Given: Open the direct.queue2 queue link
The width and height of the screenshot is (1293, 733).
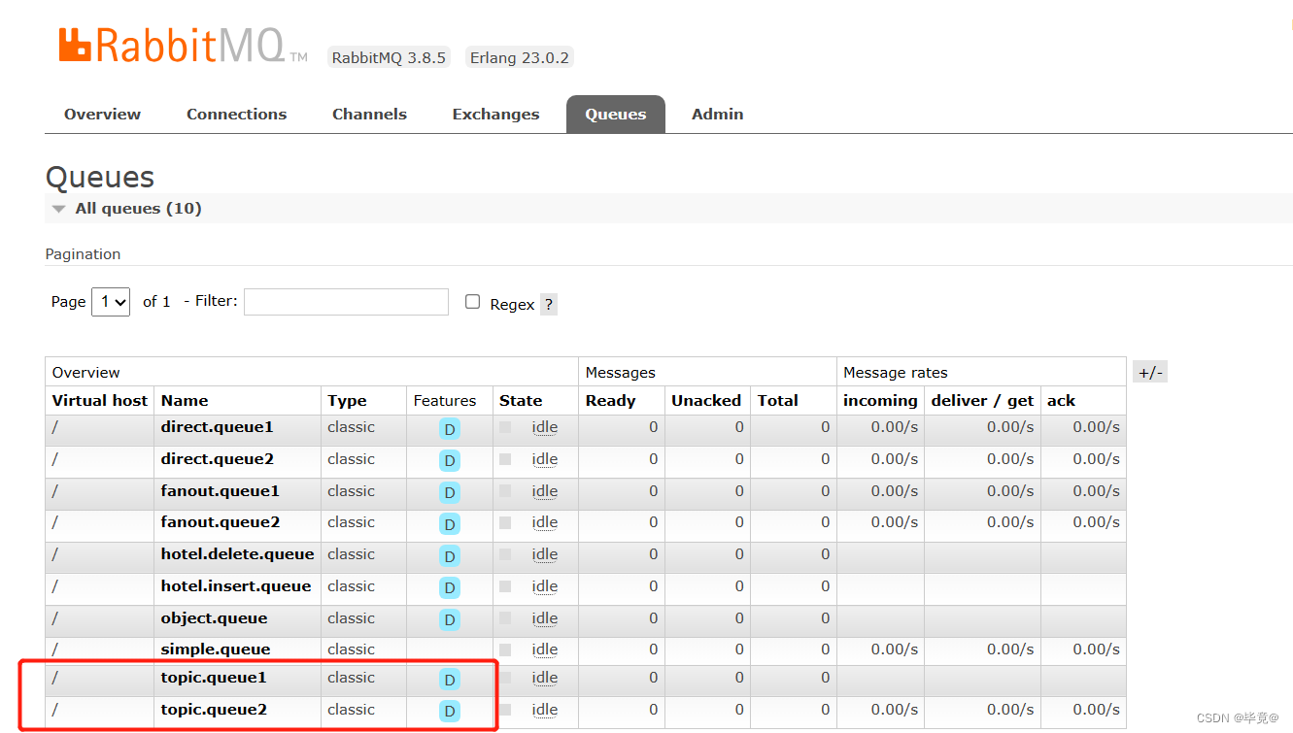Looking at the screenshot, I should [x=218, y=459].
